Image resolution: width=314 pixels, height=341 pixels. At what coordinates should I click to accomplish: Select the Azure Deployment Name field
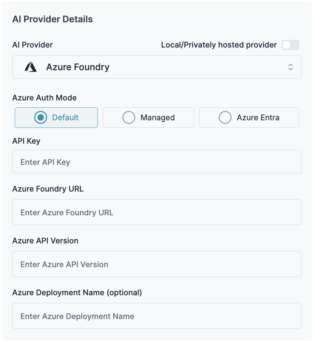point(156,316)
